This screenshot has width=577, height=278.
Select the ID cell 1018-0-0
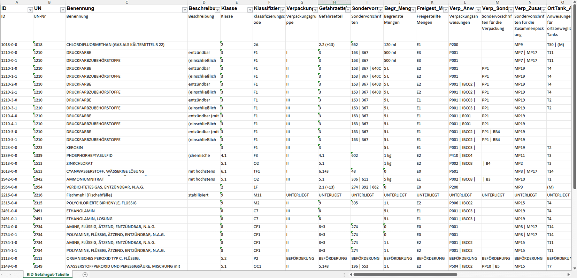[17, 45]
